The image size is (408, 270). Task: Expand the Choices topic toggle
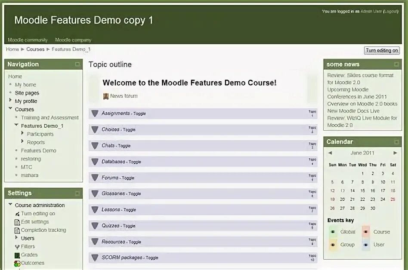95,129
